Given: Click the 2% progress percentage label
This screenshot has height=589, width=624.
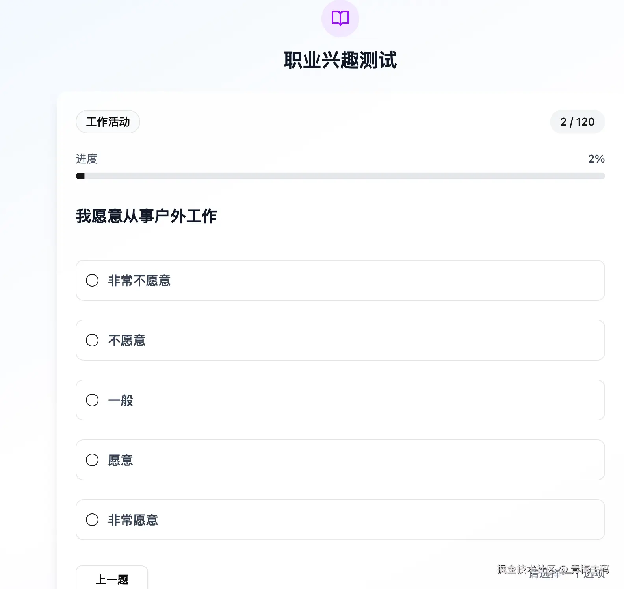Looking at the screenshot, I should [596, 159].
